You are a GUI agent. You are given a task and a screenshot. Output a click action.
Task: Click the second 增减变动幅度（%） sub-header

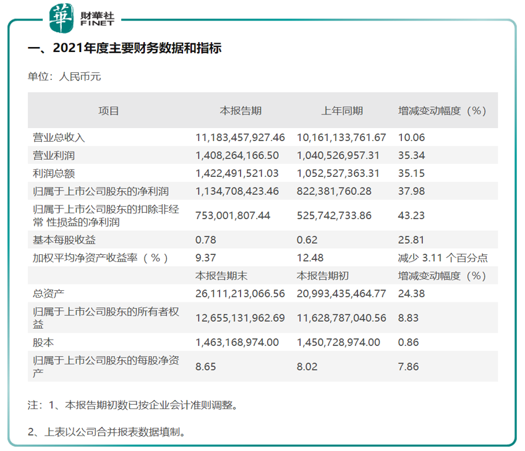pos(442,276)
